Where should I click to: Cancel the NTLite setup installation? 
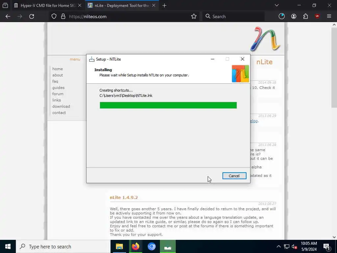click(234, 176)
